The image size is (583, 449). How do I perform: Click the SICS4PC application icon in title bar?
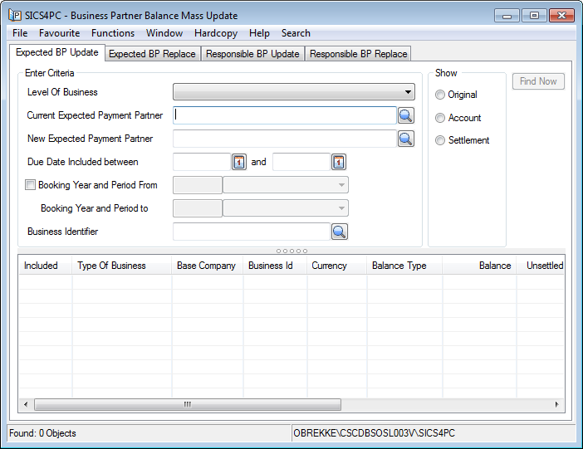point(15,16)
